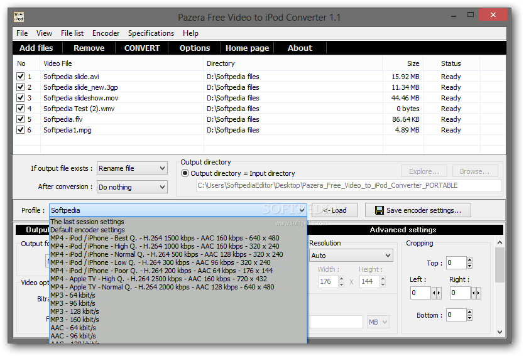Open the File list menu
Viewport: 524px width, 356px height.
[x=72, y=33]
